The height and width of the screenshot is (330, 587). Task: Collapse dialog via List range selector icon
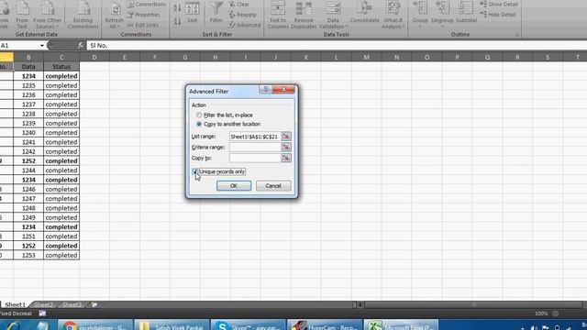coord(286,137)
